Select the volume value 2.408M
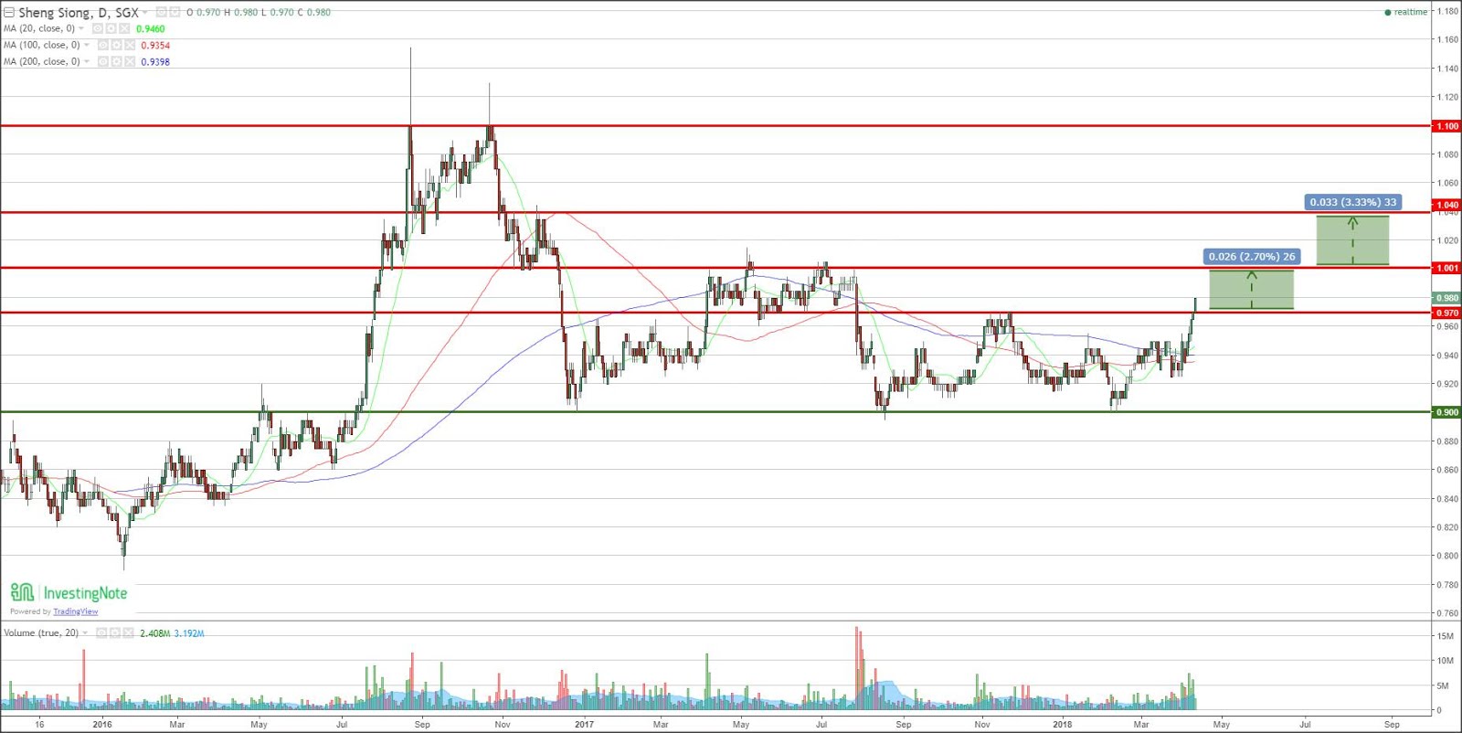This screenshot has width=1462, height=733. (154, 633)
